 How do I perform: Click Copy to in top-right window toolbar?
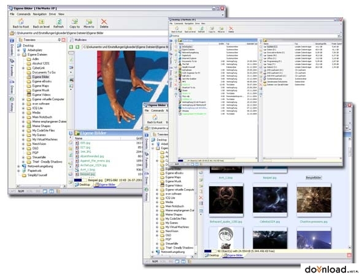(x=212, y=29)
